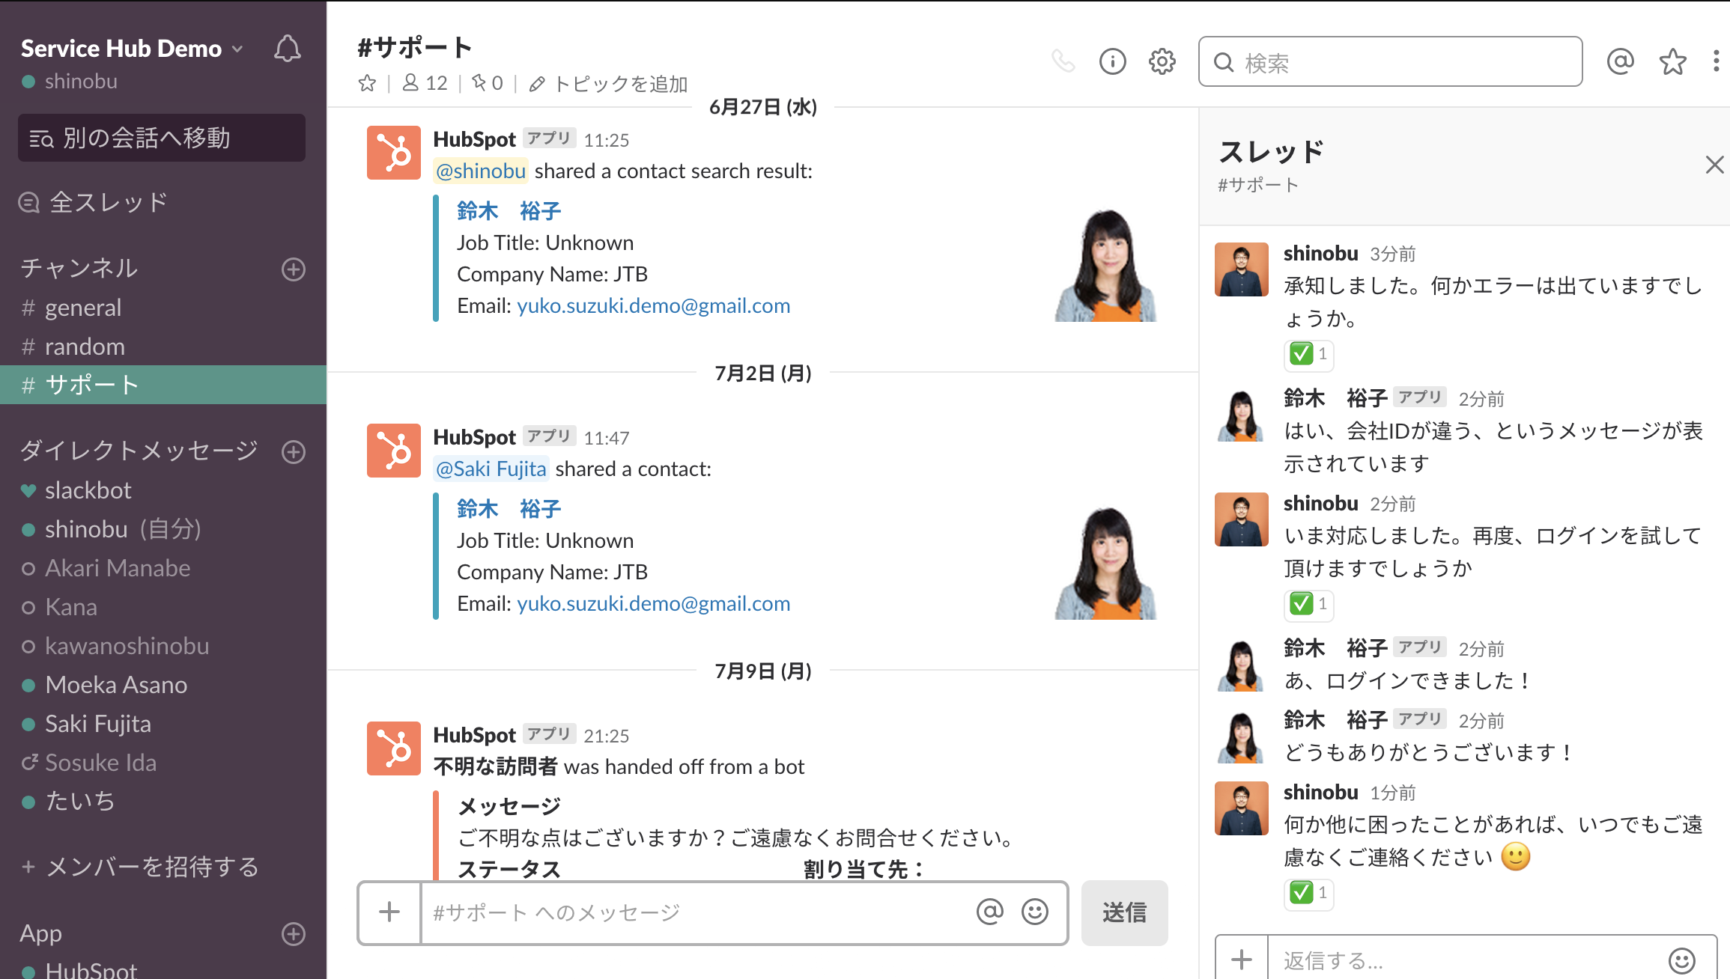
Task: Add a new channel with plus icon
Action: tap(294, 269)
